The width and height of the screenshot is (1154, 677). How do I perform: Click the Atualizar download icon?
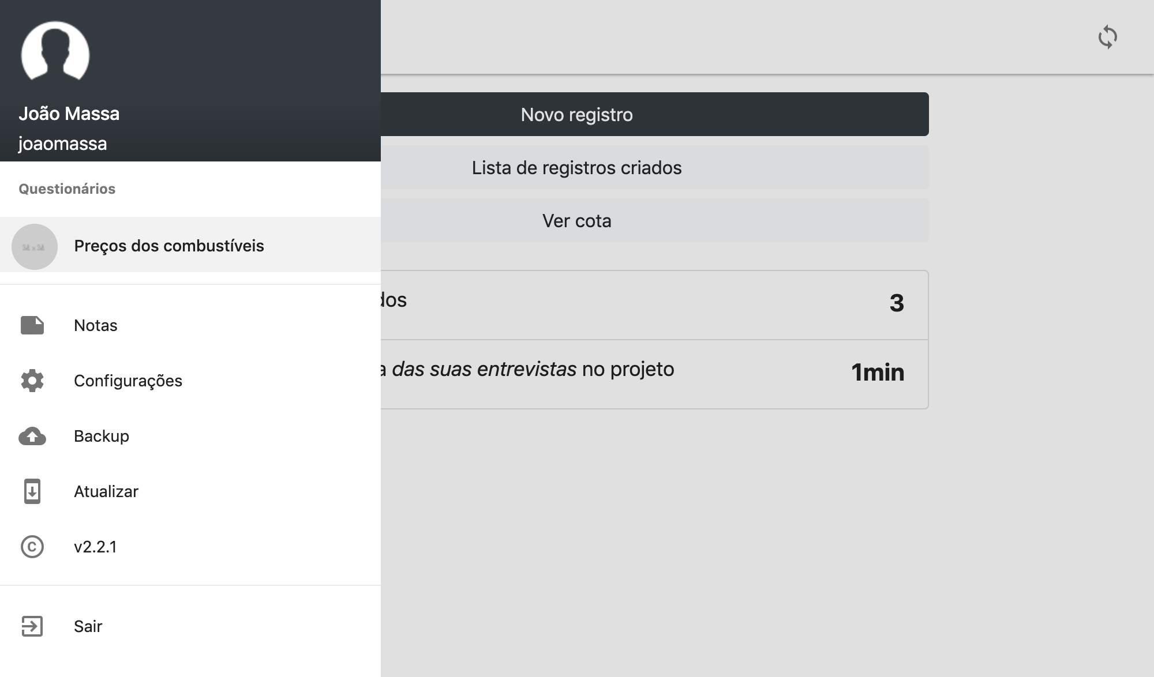(32, 491)
